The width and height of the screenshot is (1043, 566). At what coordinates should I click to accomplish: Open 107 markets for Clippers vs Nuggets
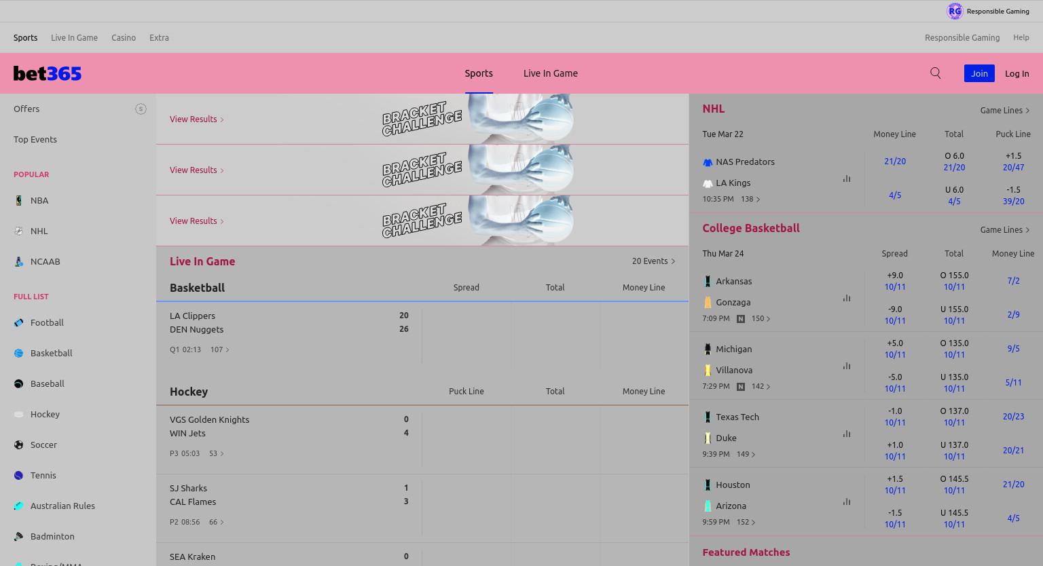(220, 350)
